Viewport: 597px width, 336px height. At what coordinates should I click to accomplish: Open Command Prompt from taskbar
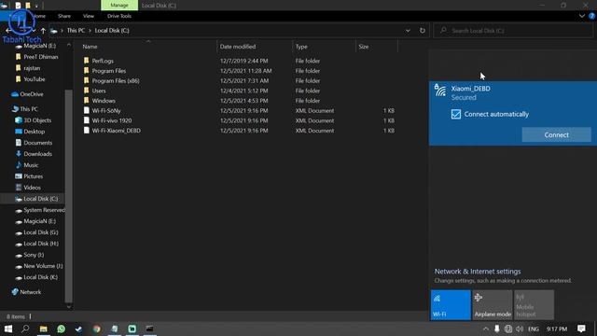point(149,329)
